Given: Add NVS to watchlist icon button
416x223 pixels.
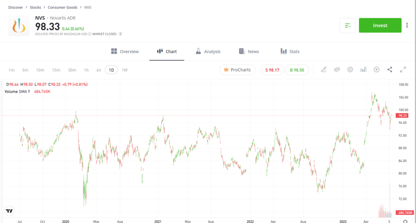Looking at the screenshot, I should [348, 26].
